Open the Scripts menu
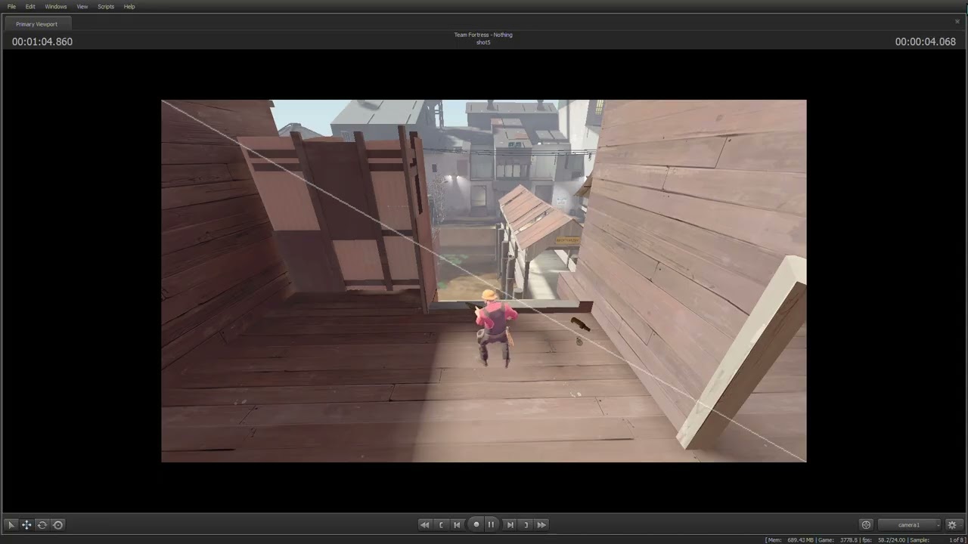 pos(106,6)
